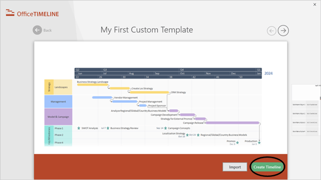The height and width of the screenshot is (180, 321).
Task: Click the 2024 year label
Action: click(268, 73)
